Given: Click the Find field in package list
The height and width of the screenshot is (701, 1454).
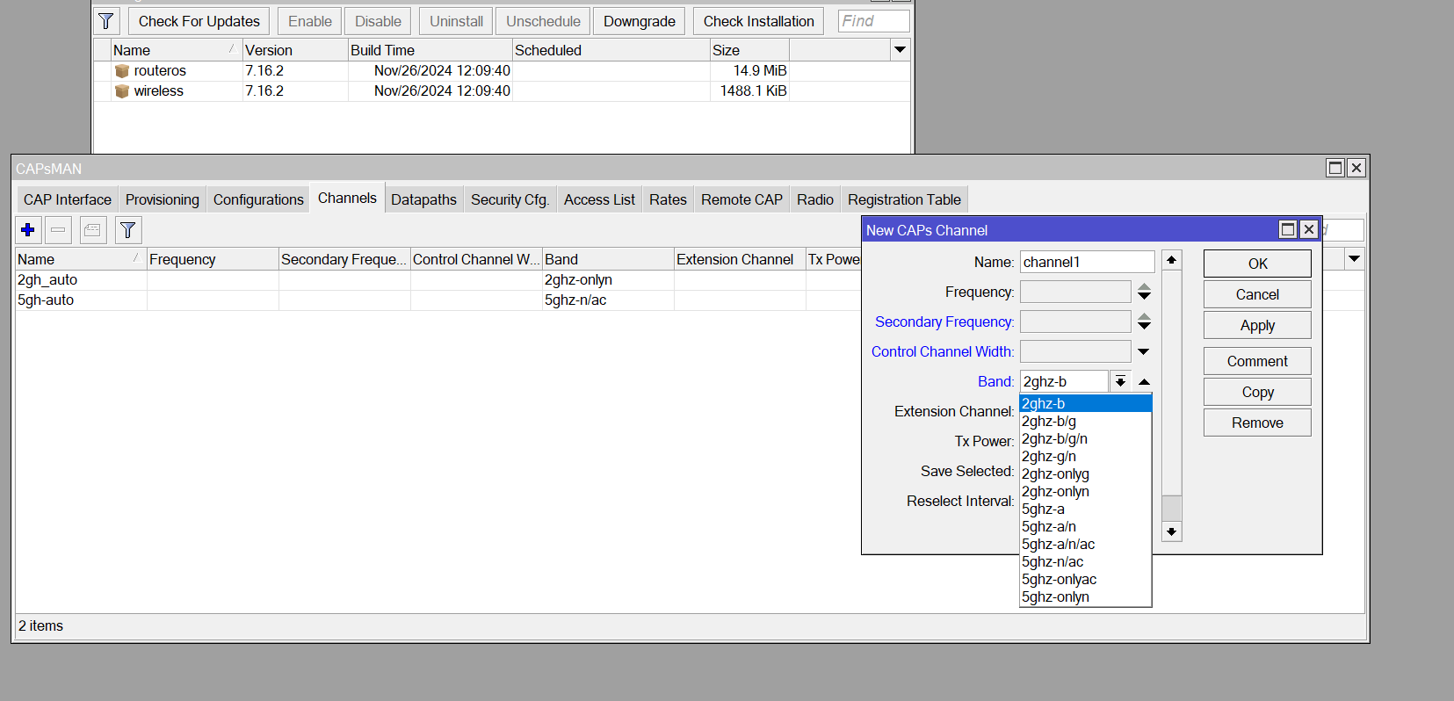Looking at the screenshot, I should [874, 21].
